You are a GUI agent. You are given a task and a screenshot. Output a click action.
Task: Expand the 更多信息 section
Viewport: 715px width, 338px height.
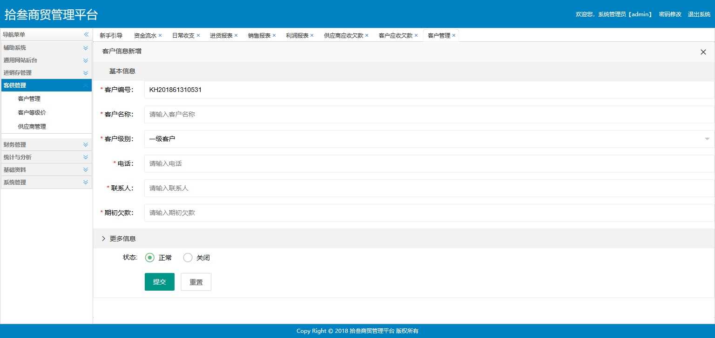[x=404, y=239]
